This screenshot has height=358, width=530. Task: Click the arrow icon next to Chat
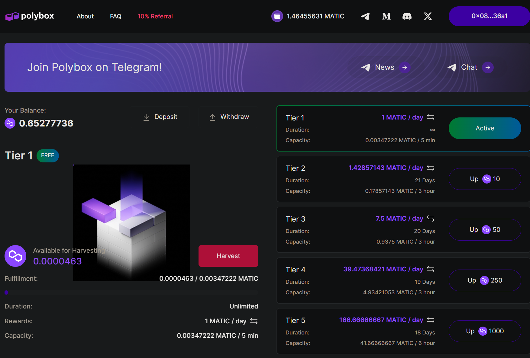click(x=488, y=67)
